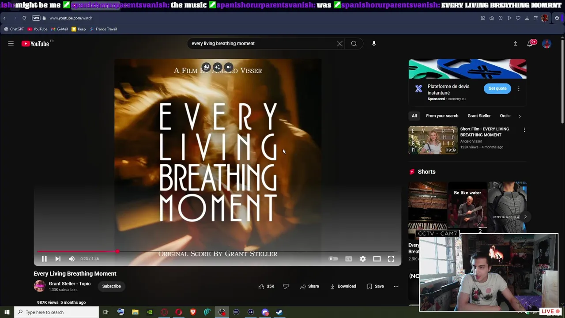Screen dimensions: 565x318
Task: Open the ChatGPT bookmark
Action: [14, 29]
